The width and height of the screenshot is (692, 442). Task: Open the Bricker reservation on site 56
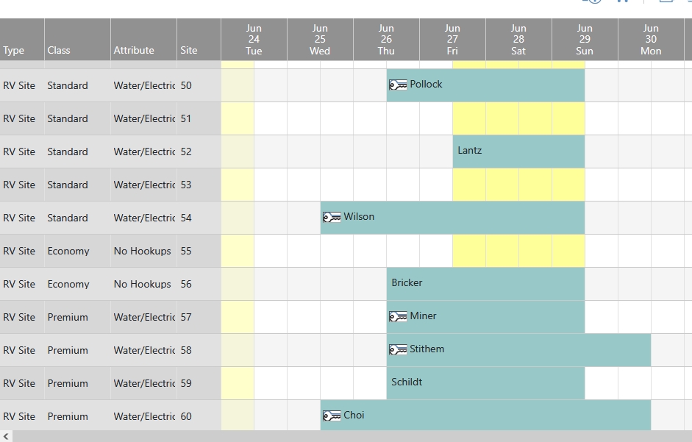pyautogui.click(x=485, y=284)
